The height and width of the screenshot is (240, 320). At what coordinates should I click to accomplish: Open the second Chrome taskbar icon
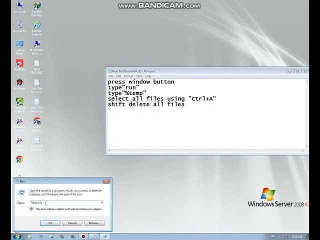tap(72, 236)
